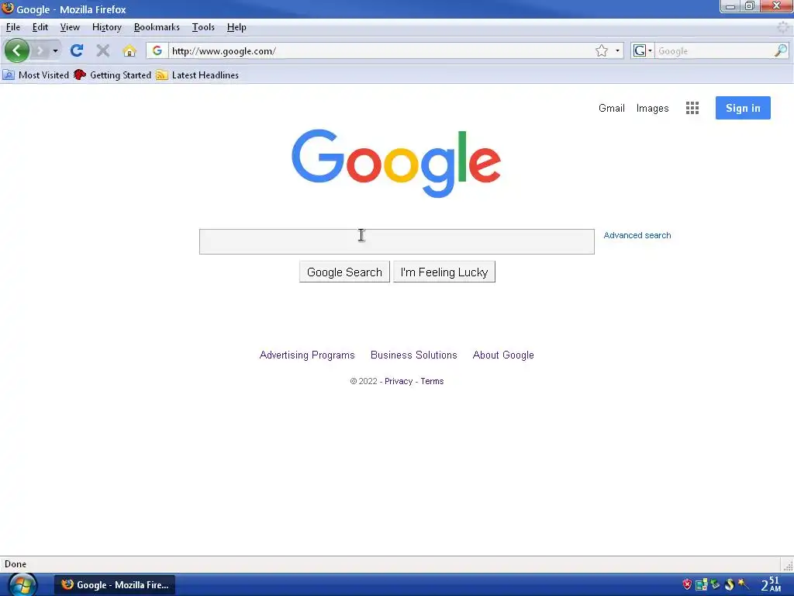The image size is (794, 596).
Task: Reload the current page
Action: (x=77, y=50)
